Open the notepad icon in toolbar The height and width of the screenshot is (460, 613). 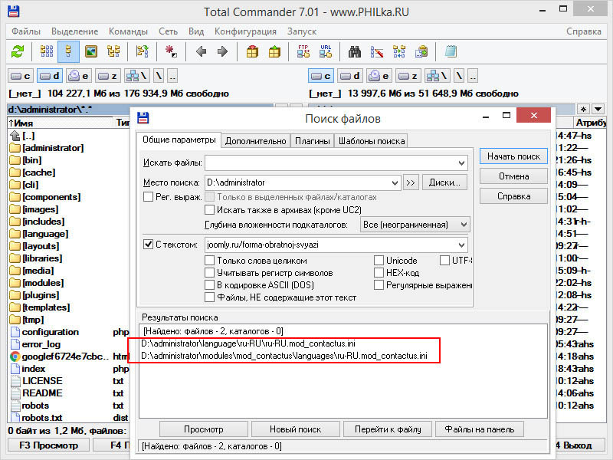[x=451, y=51]
